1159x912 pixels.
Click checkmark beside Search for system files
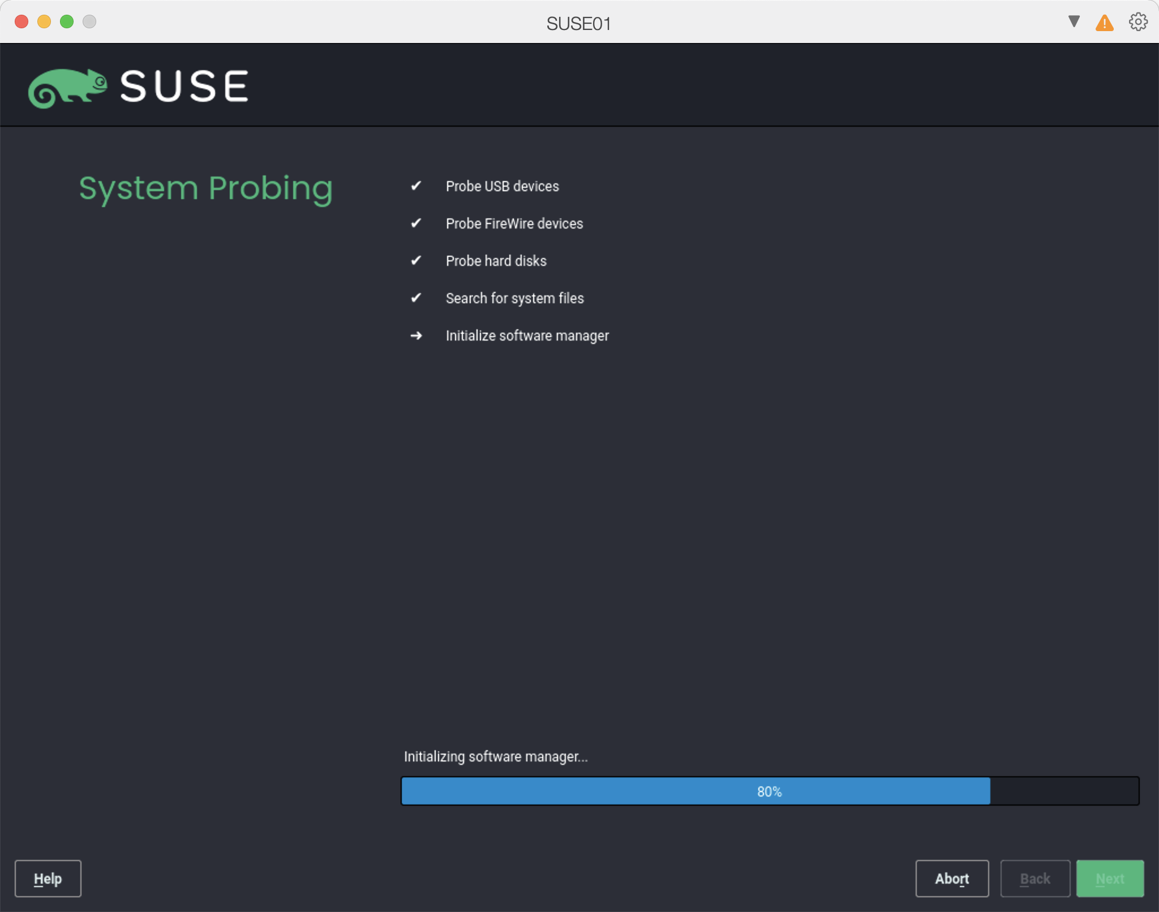pyautogui.click(x=416, y=298)
